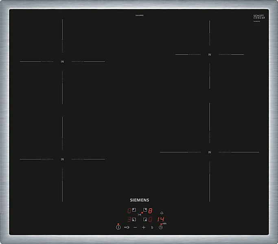The height and width of the screenshot is (244, 278).
Task: Activate the powerBoost 'b' function
Action: tap(152, 227)
